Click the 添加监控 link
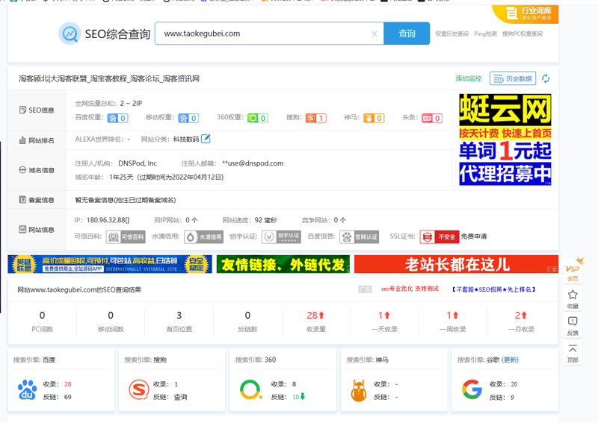 click(x=469, y=78)
